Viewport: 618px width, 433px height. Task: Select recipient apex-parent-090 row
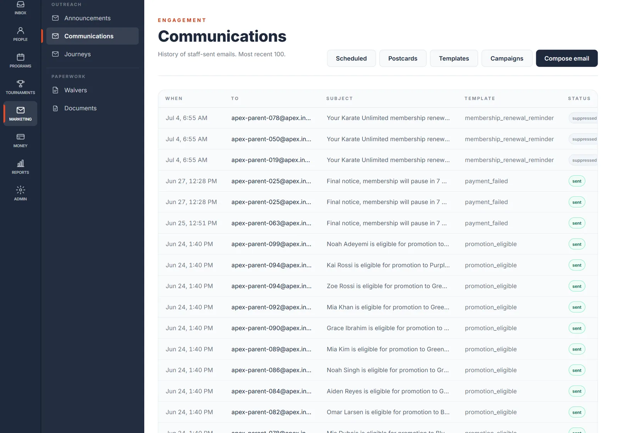point(271,328)
